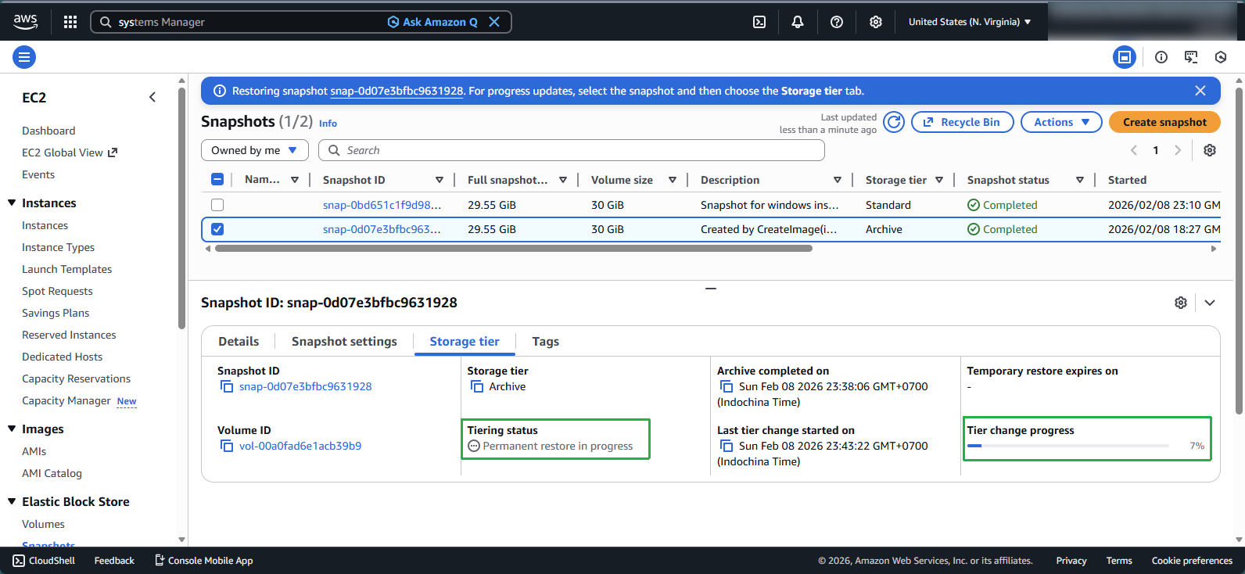This screenshot has height=574, width=1245.
Task: Toggle the select-all snapshots checkbox
Action: (x=217, y=180)
